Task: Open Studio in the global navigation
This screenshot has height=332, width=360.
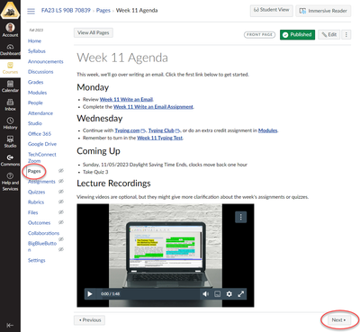Action: 10,141
